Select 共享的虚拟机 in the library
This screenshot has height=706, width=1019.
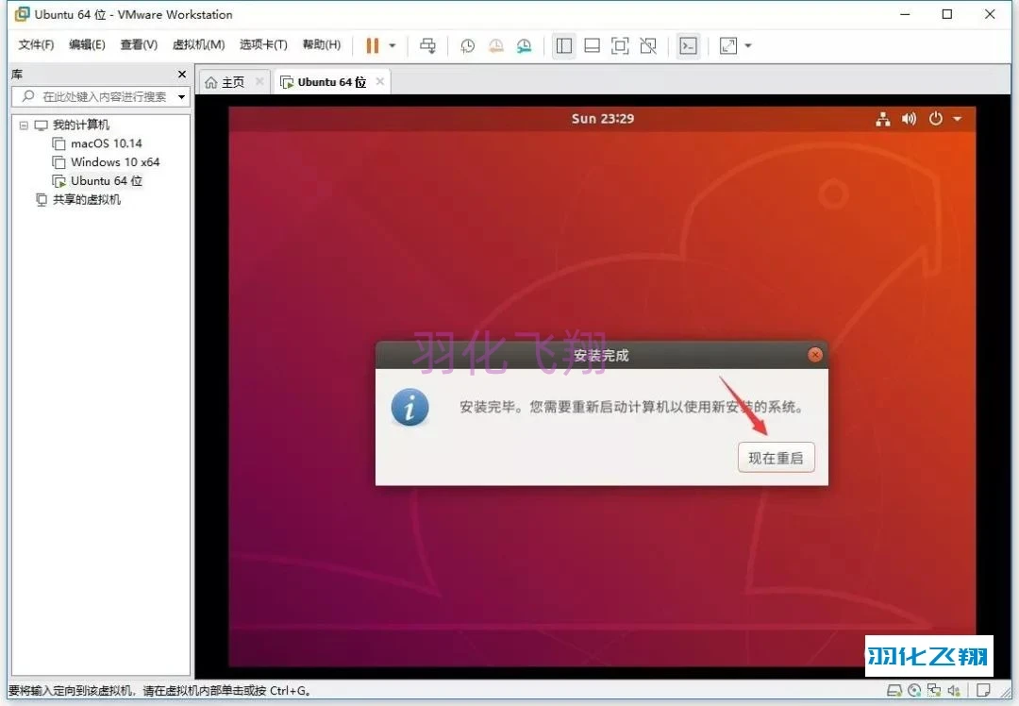coord(87,199)
